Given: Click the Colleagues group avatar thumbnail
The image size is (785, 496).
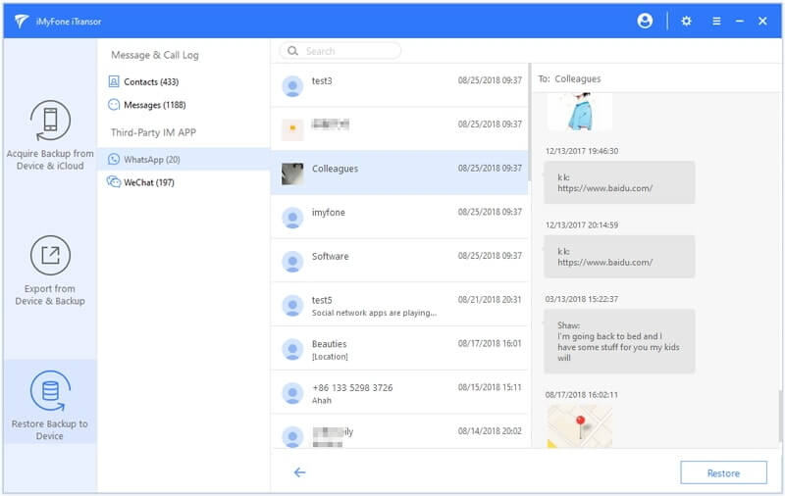Looking at the screenshot, I should coord(292,174).
